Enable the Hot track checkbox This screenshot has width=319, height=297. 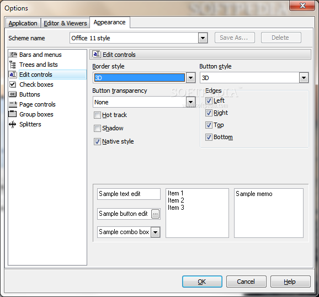[x=97, y=115]
